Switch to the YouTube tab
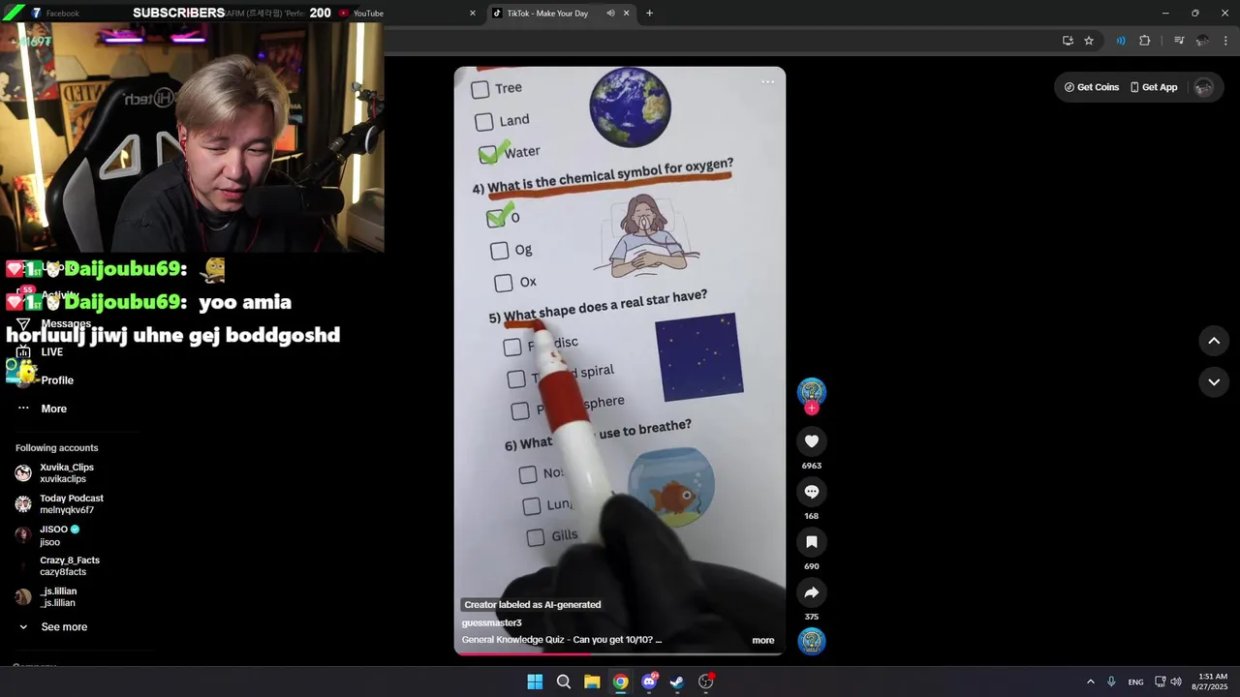Viewport: 1240px width, 697px height. [x=368, y=14]
